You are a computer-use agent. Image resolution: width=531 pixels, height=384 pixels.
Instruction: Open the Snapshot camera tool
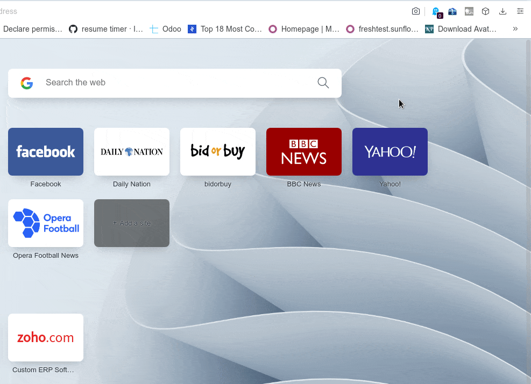[415, 11]
